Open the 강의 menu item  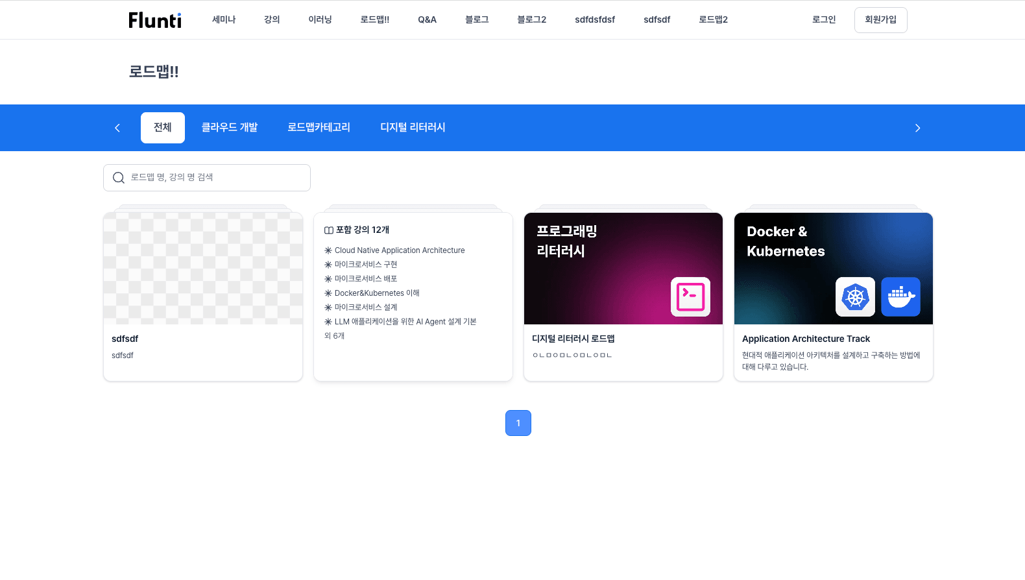(x=272, y=19)
